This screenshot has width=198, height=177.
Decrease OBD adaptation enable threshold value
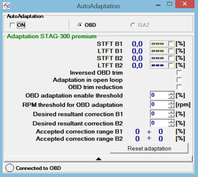click(x=171, y=97)
